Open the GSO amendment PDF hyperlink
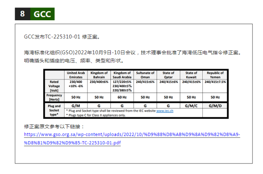 pos(132,139)
